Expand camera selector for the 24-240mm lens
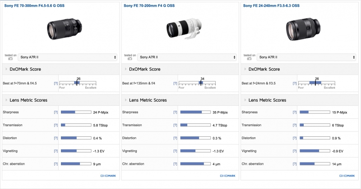This screenshot has height=189, width=361. point(306,57)
